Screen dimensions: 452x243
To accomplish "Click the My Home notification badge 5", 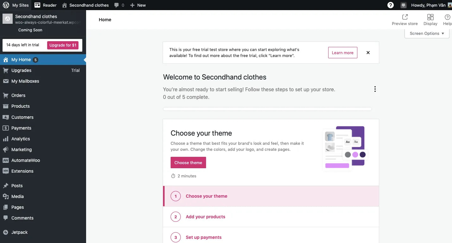I will click(35, 60).
